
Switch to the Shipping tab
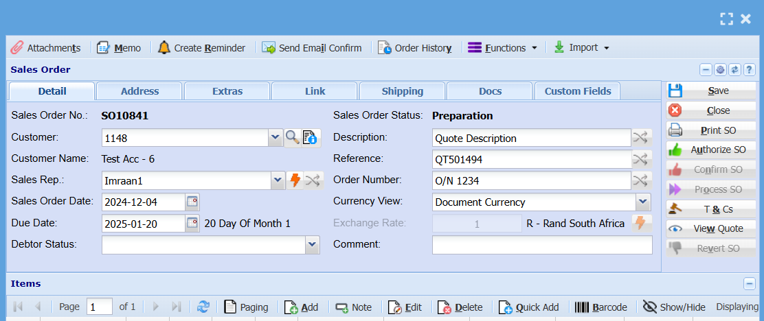pyautogui.click(x=403, y=91)
